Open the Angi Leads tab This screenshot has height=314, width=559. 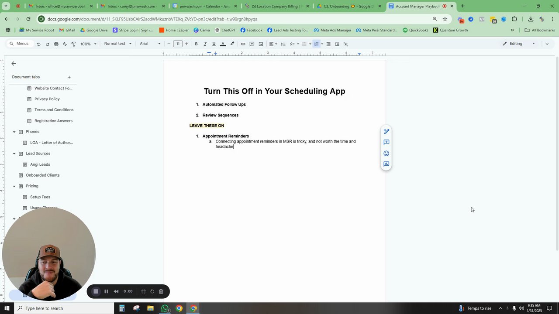pos(40,164)
